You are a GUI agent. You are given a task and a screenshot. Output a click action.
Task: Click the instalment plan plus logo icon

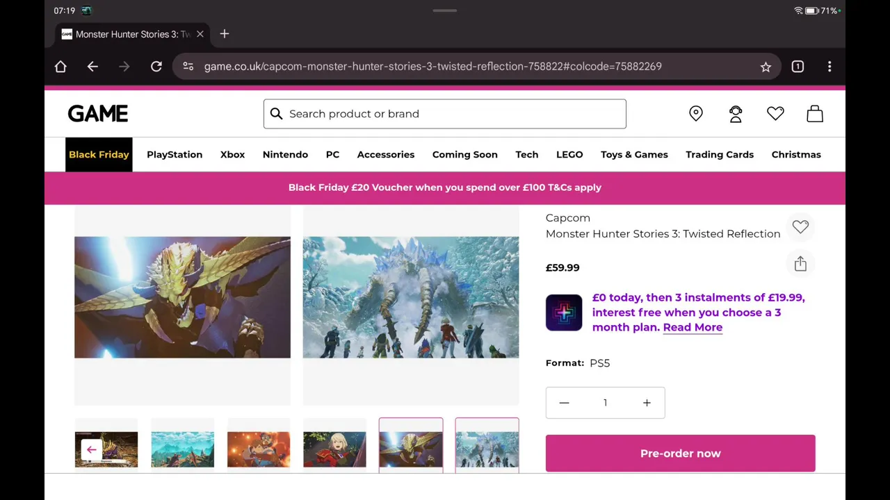tap(564, 312)
